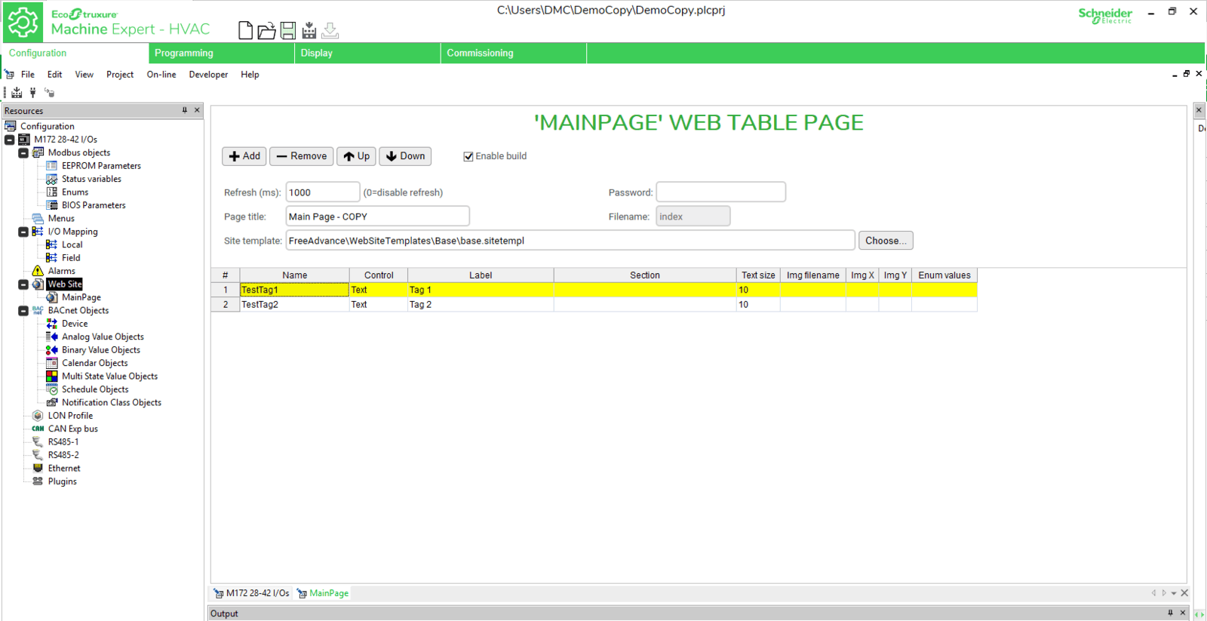Click the Download to device icon in header
This screenshot has width=1207, height=621.
click(x=330, y=30)
